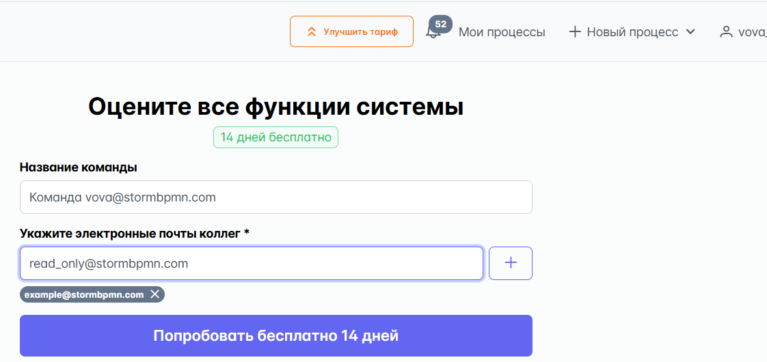Click the 14 дней бесплатно badge
The image size is (767, 362).
coord(275,137)
